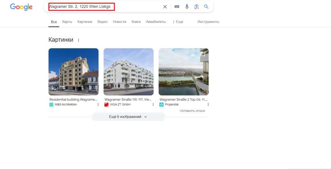Open the on-screen keyboard icon
331x169 pixels.
coord(177,7)
